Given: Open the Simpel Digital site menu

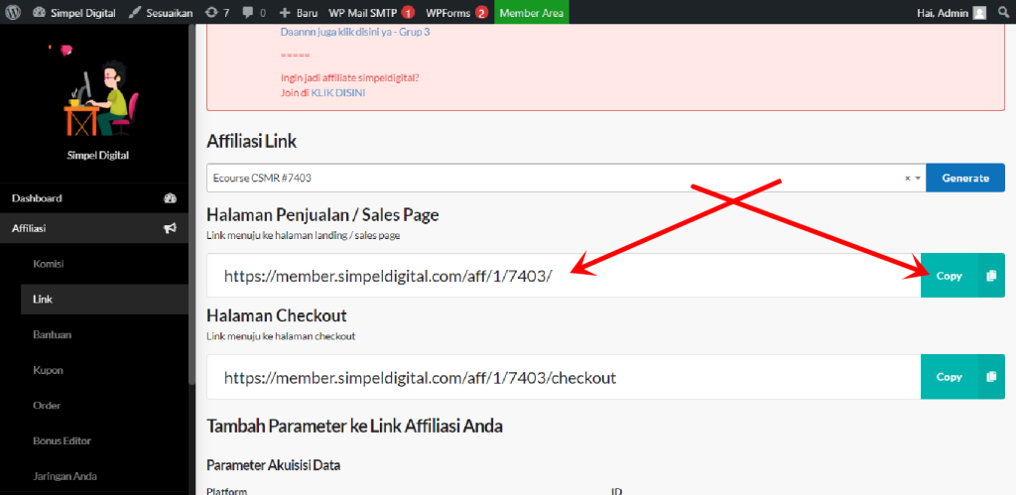Looking at the screenshot, I should (x=74, y=12).
